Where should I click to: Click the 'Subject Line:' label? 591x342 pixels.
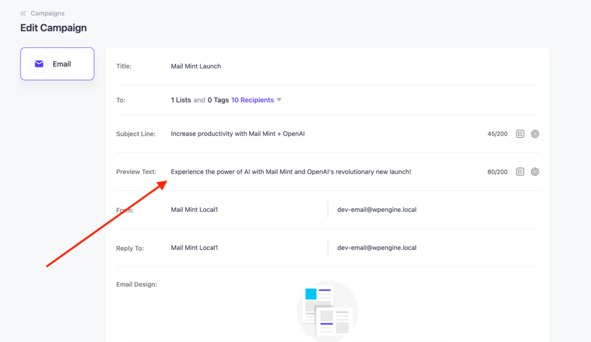(x=136, y=134)
